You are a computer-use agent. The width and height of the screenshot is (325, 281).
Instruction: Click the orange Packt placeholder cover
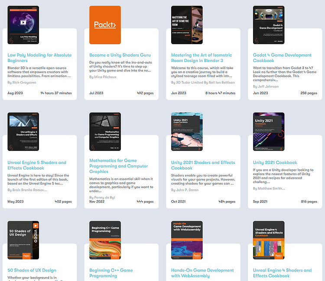[x=105, y=25]
